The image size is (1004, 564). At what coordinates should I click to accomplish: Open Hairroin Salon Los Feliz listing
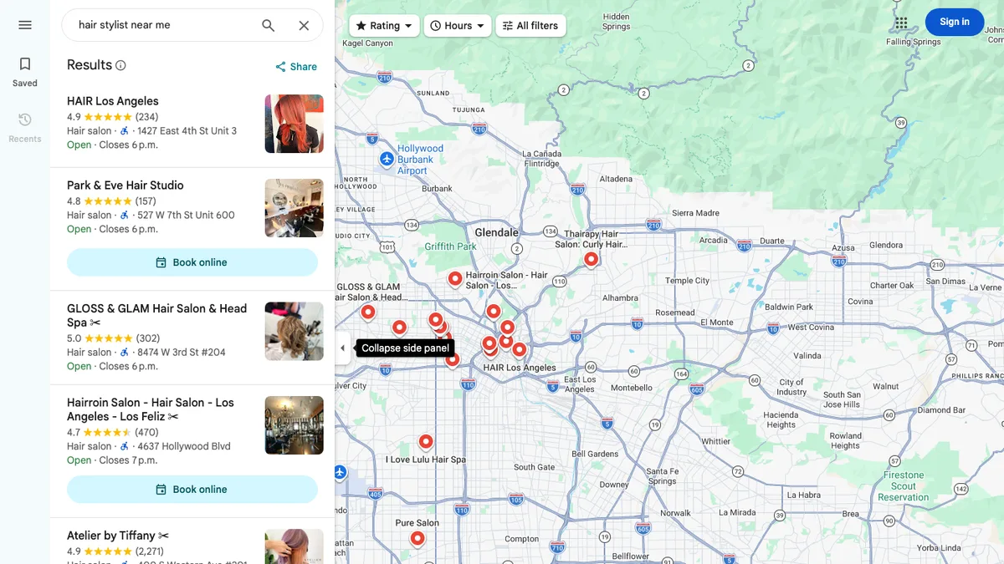pos(151,409)
